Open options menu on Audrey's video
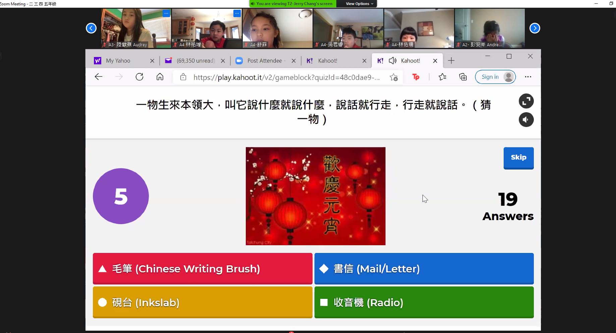This screenshot has width=616, height=333. pyautogui.click(x=166, y=13)
